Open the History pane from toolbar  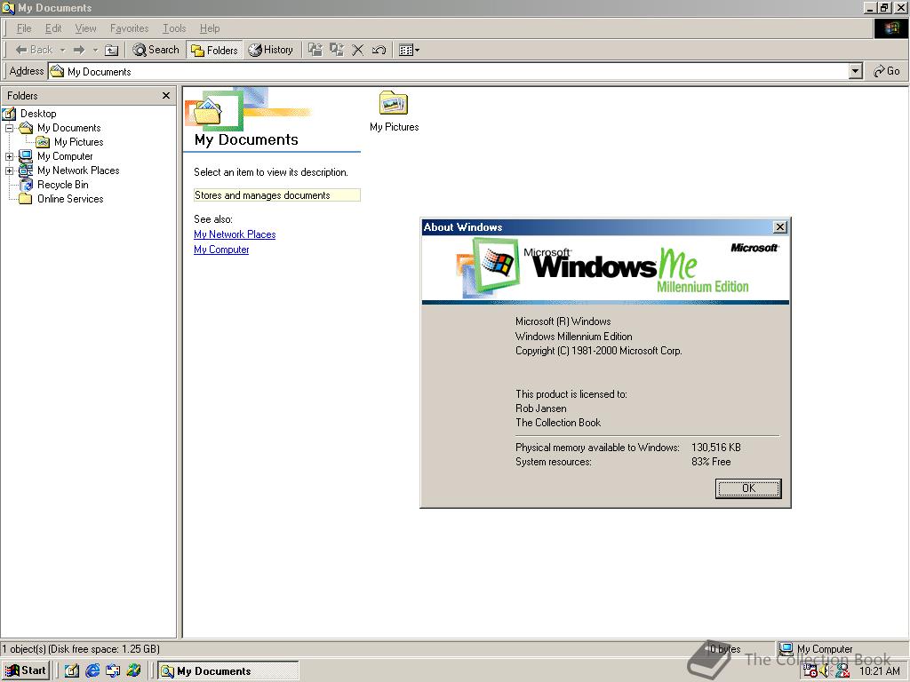pyautogui.click(x=270, y=50)
